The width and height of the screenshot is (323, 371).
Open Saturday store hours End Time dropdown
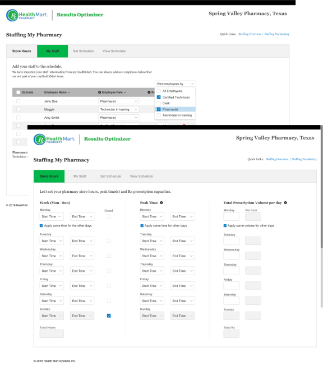(x=82, y=301)
